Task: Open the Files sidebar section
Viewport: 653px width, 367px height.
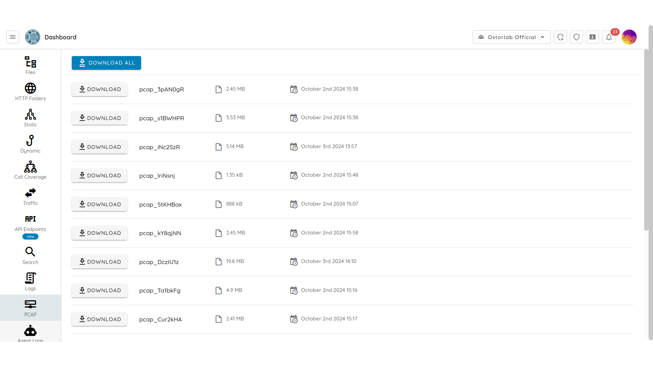Action: (x=30, y=65)
